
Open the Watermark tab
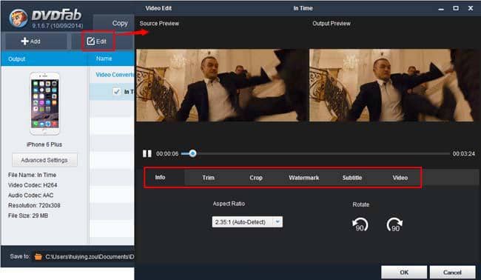tap(303, 178)
